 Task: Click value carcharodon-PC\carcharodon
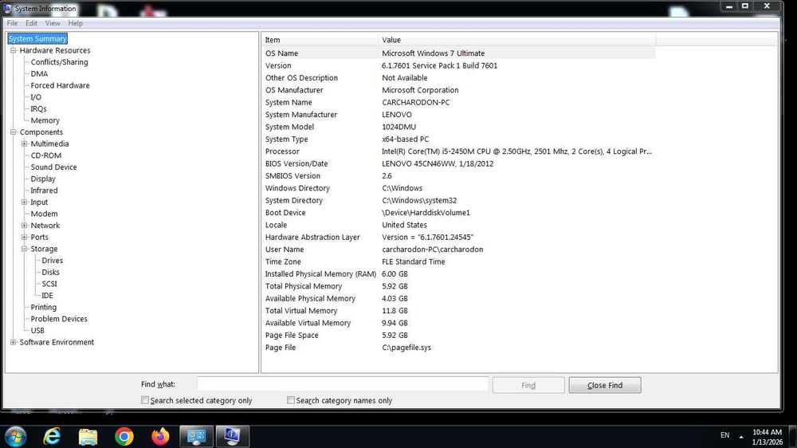pos(433,250)
